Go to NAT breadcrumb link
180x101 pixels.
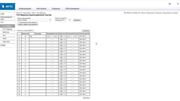[33, 13]
